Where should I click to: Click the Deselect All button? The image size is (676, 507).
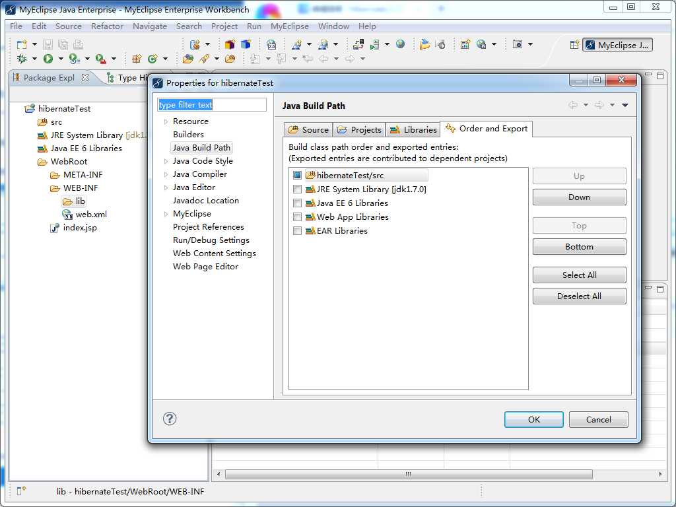click(579, 296)
